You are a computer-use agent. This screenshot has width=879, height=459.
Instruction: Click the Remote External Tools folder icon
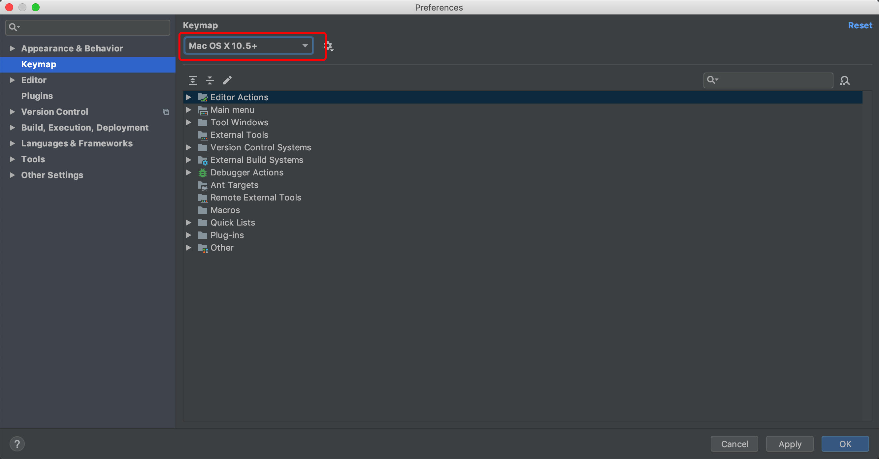(x=203, y=198)
